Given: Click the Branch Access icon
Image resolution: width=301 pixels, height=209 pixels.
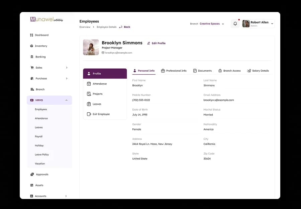Looking at the screenshot, I should (220, 71).
